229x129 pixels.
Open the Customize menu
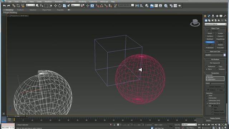(x=93, y=1)
